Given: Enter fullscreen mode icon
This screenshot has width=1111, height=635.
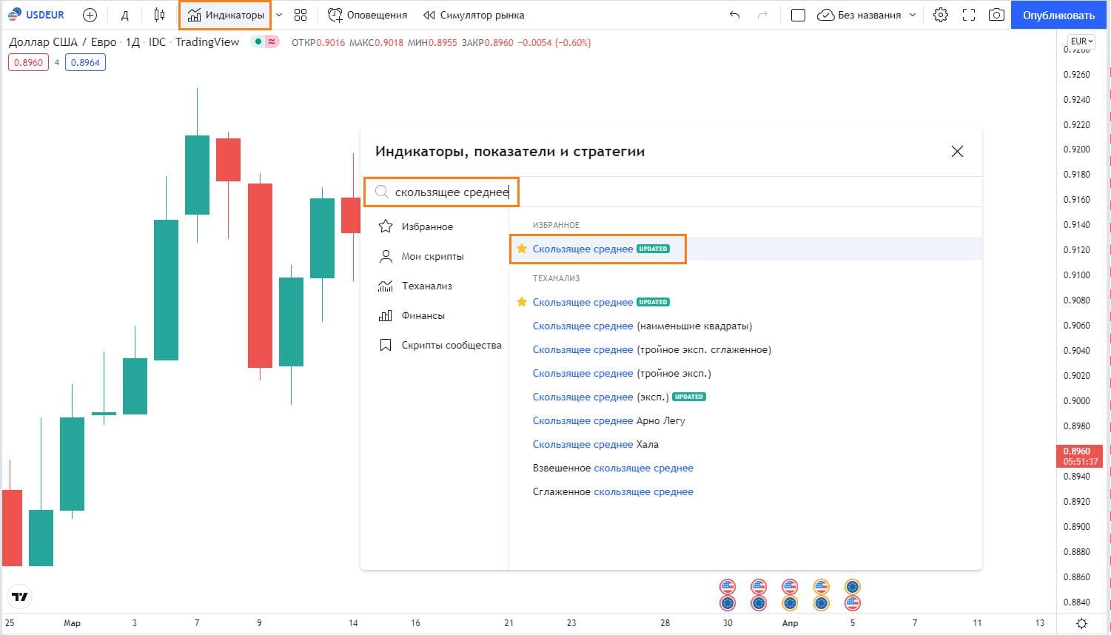Looking at the screenshot, I should [x=968, y=15].
